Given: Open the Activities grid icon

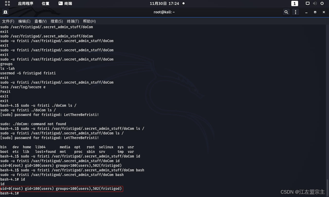Looking at the screenshot, I should tap(7, 3).
